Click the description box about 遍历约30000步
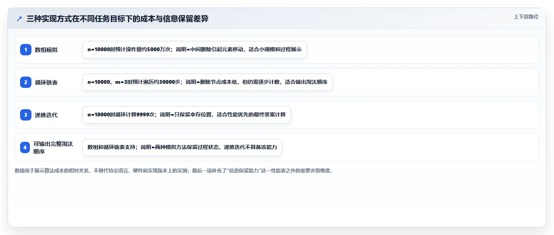Image resolution: width=554 pixels, height=235 pixels. [x=207, y=82]
